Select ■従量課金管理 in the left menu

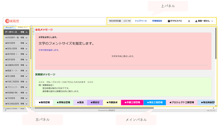pos(12,65)
